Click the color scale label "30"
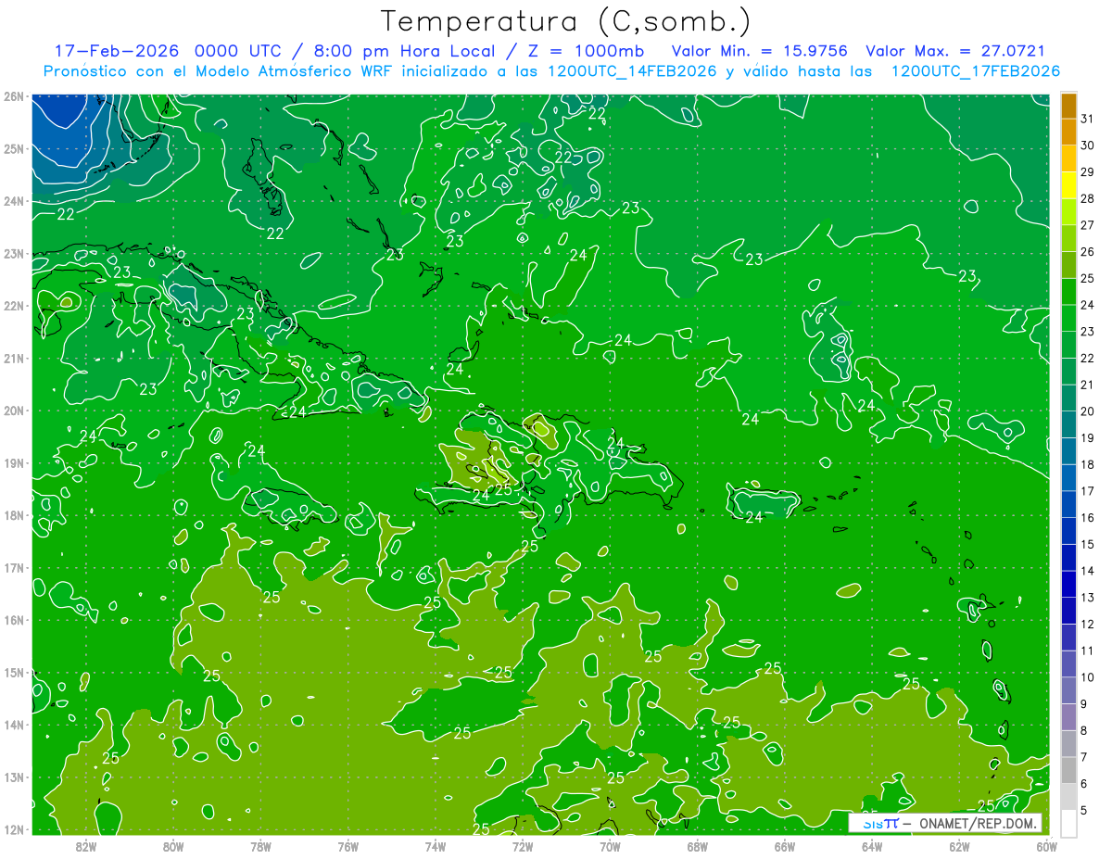This screenshot has width=1112, height=859. coord(1088,145)
